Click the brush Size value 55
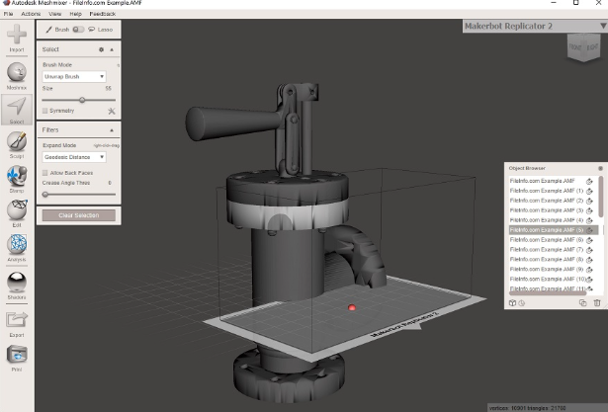Viewport: 608px width, 412px height. [108, 88]
